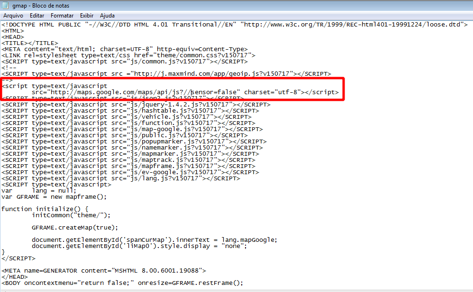Open the Arquivo menu
Screen dimensions: 473x292
click(x=13, y=16)
